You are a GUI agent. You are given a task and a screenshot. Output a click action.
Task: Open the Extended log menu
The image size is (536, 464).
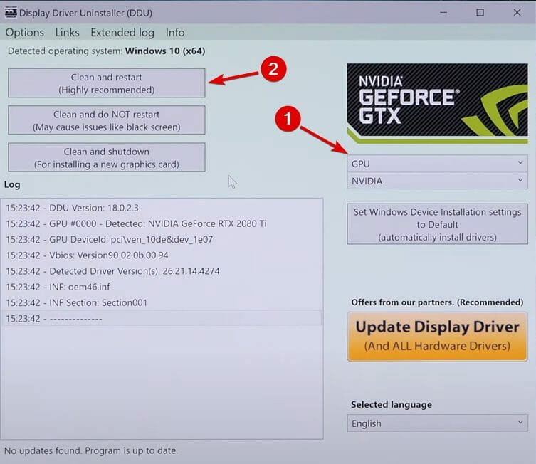tap(122, 33)
